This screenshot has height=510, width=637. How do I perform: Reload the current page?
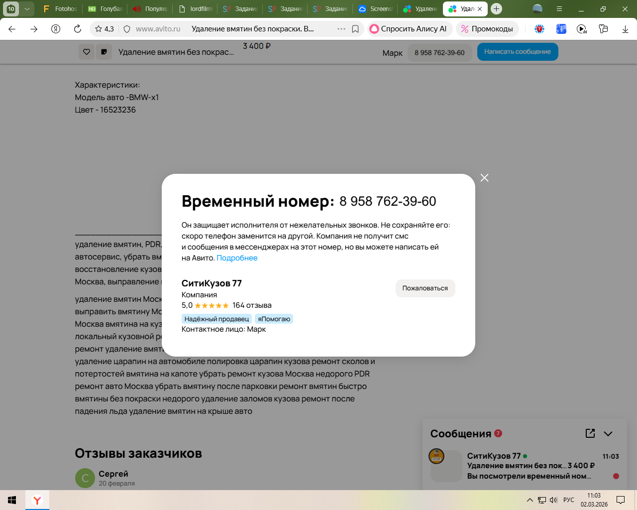[x=78, y=29]
